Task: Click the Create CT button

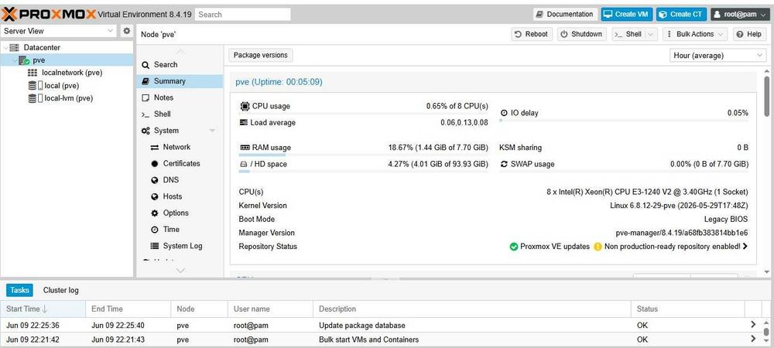Action: 681,14
